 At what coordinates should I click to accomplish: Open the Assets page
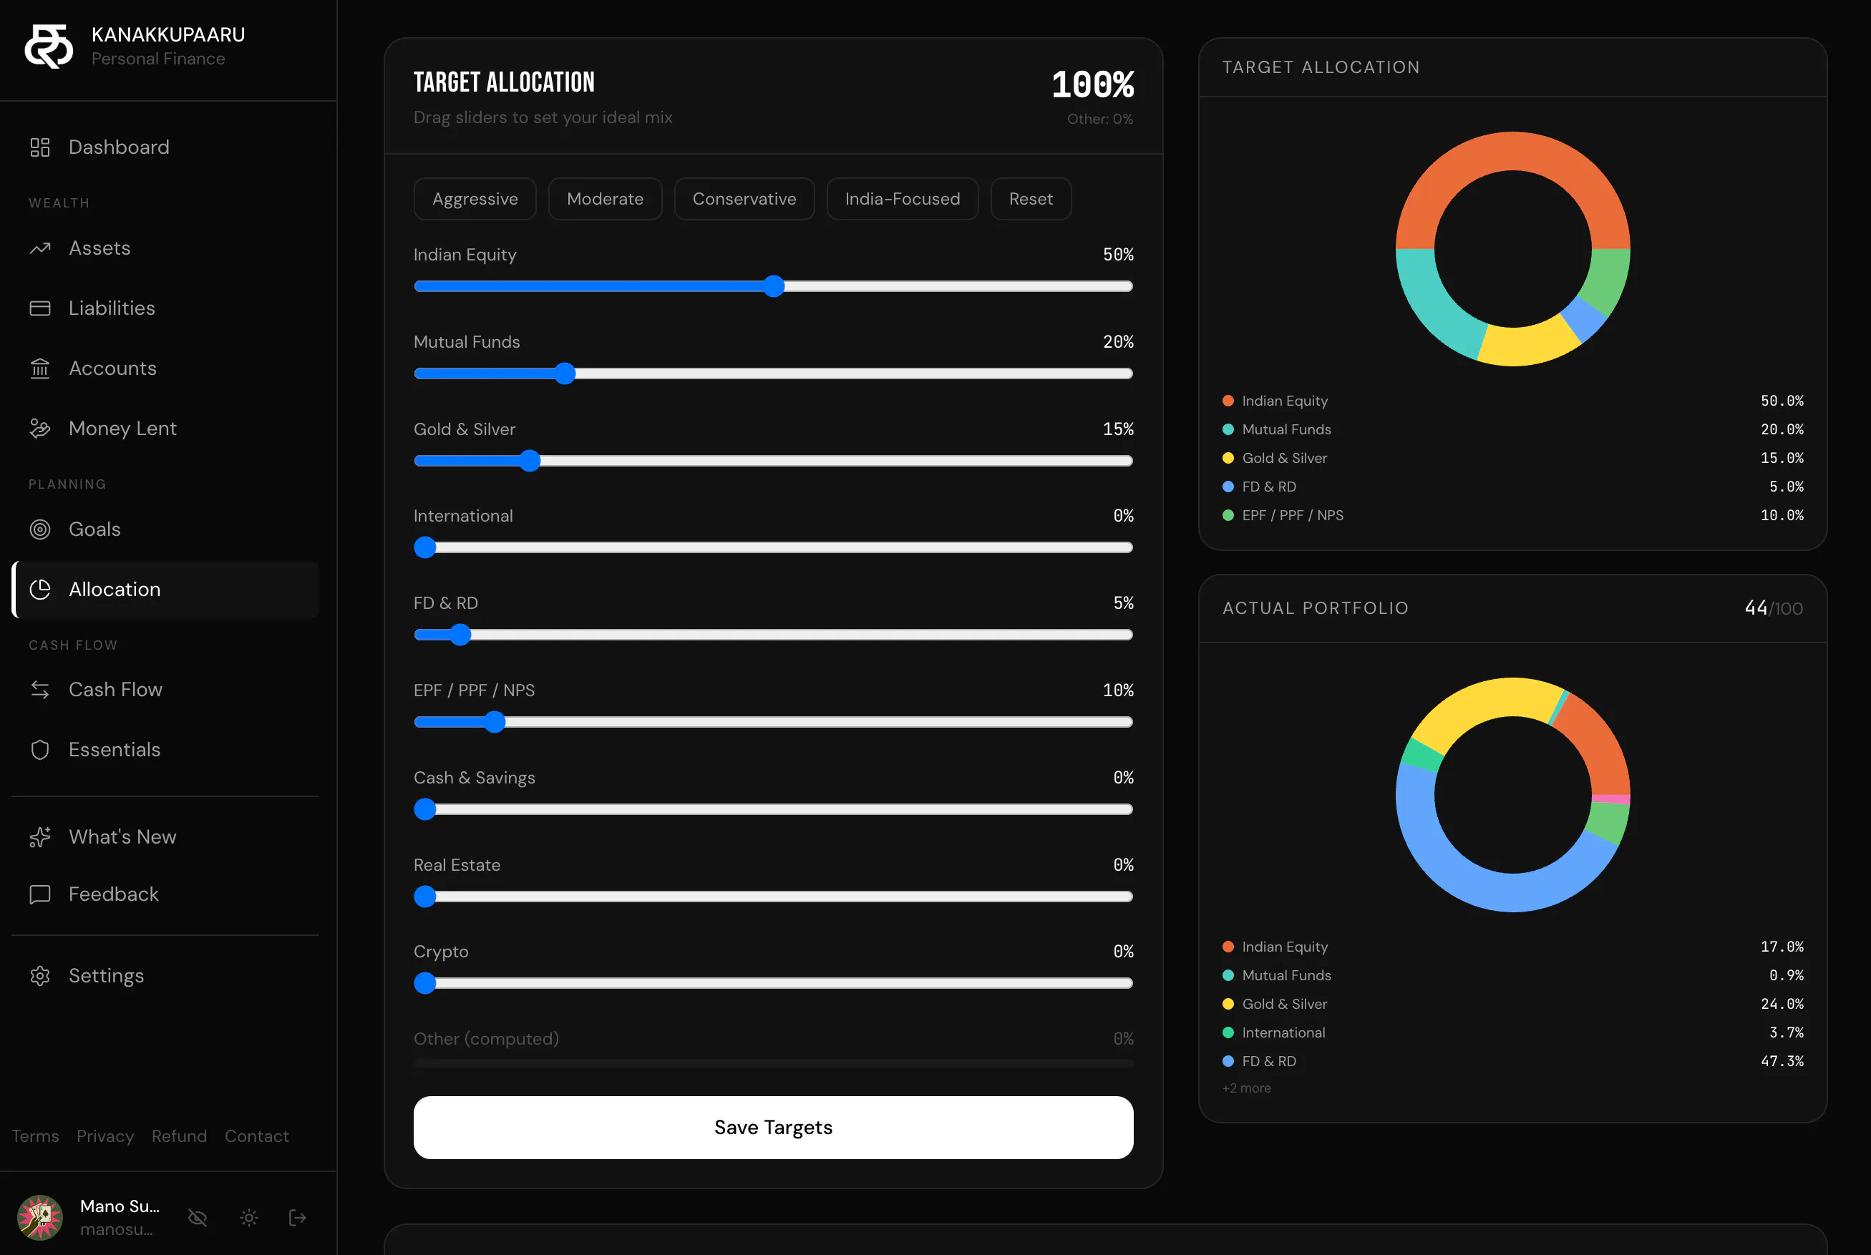[x=166, y=248]
